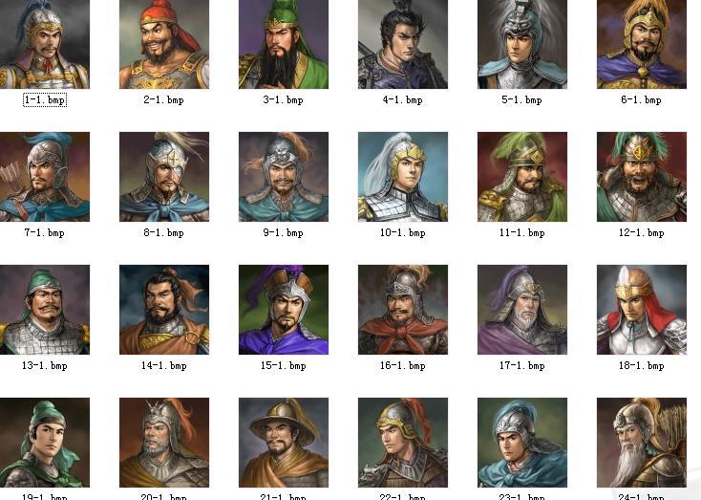
Task: Select the 17-1.bmp gray-beard elder portrait
Action: tap(522, 310)
